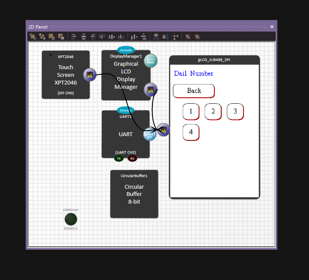Click the purple graph node on DisplayManager1
This screenshot has height=280, width=309.
pos(151,90)
